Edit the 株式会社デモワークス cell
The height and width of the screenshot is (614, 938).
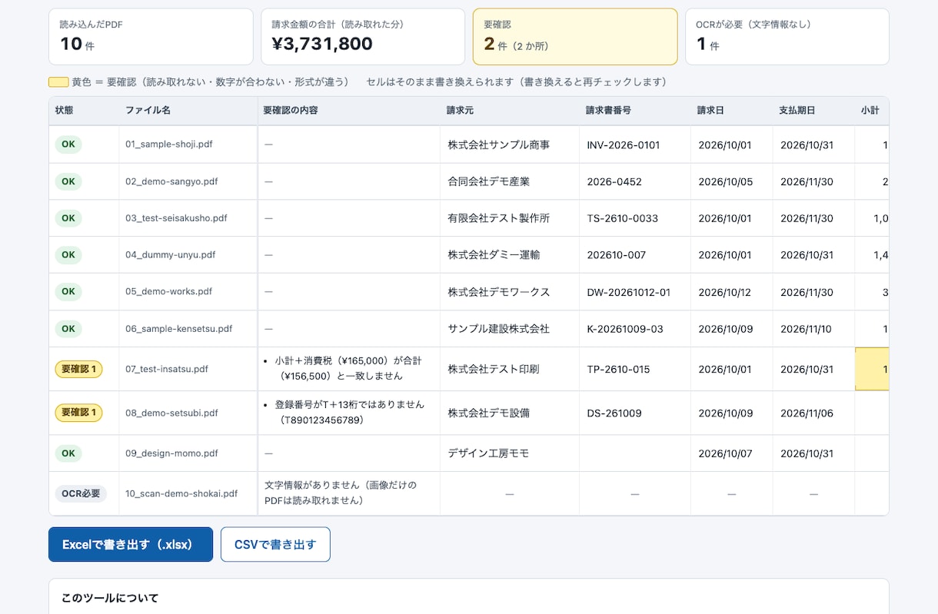pos(510,292)
